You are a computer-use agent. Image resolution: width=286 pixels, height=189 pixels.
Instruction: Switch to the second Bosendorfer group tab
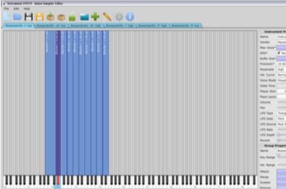tap(51, 26)
